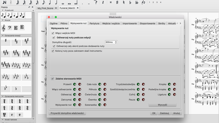The width and height of the screenshot is (219, 123).
Task: Toggle 'Włącz wejście MIDI' checkbox
Action: point(53,33)
